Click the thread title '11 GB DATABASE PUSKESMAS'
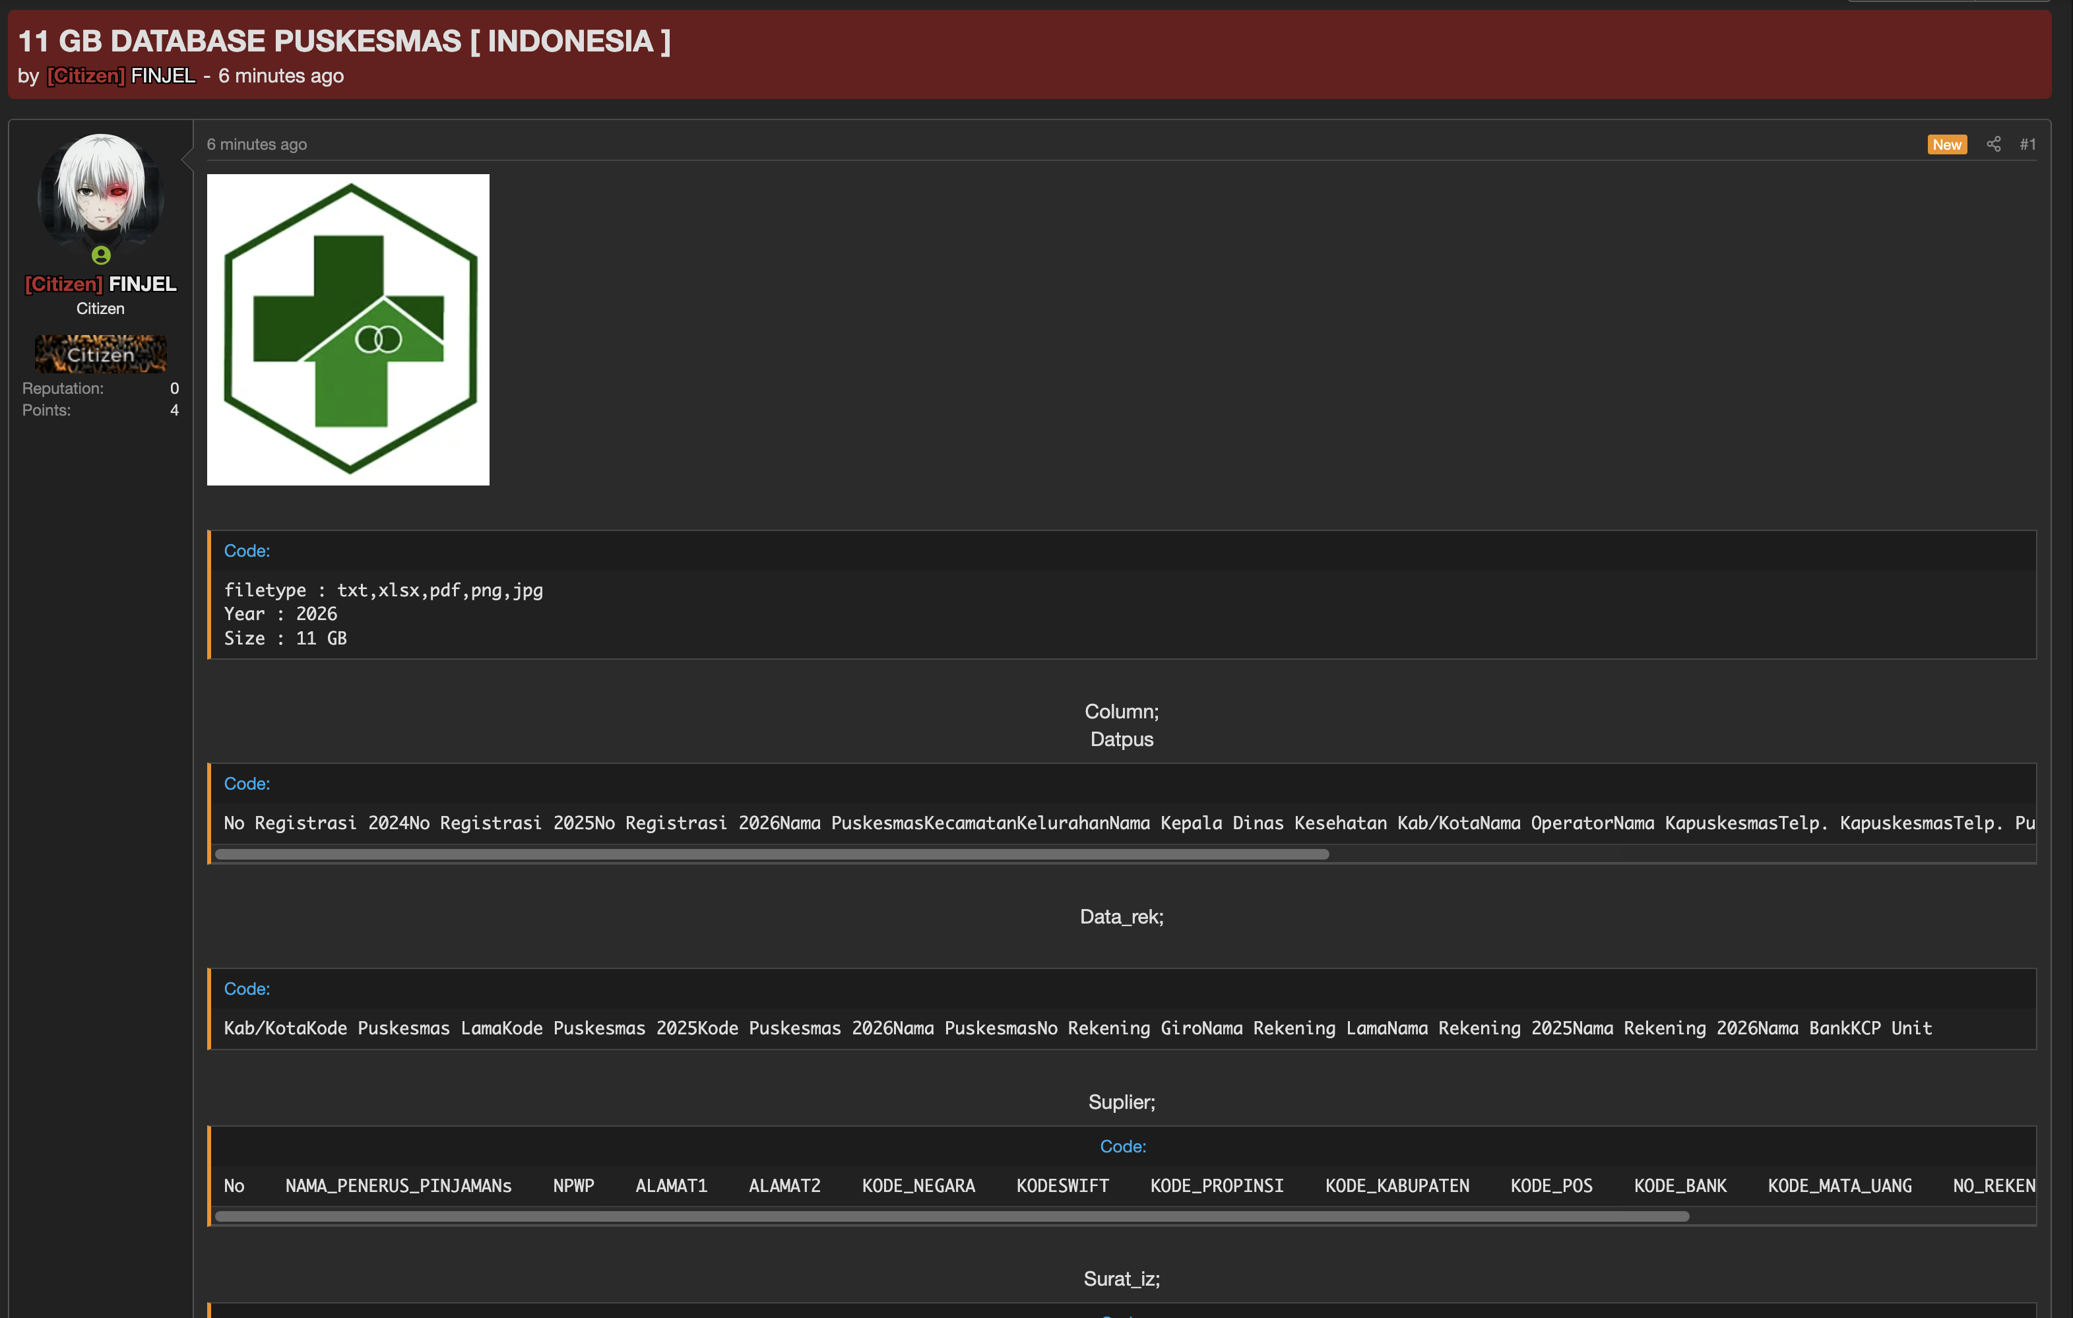Screen dimensions: 2073x1318 tap(344, 40)
